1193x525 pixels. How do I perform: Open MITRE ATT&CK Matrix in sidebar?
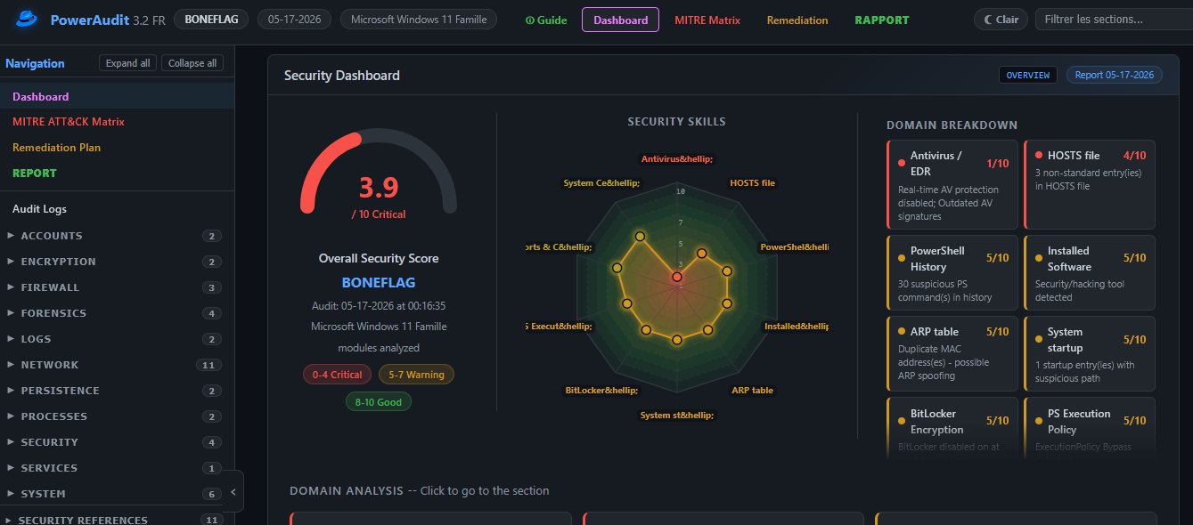click(117, 122)
